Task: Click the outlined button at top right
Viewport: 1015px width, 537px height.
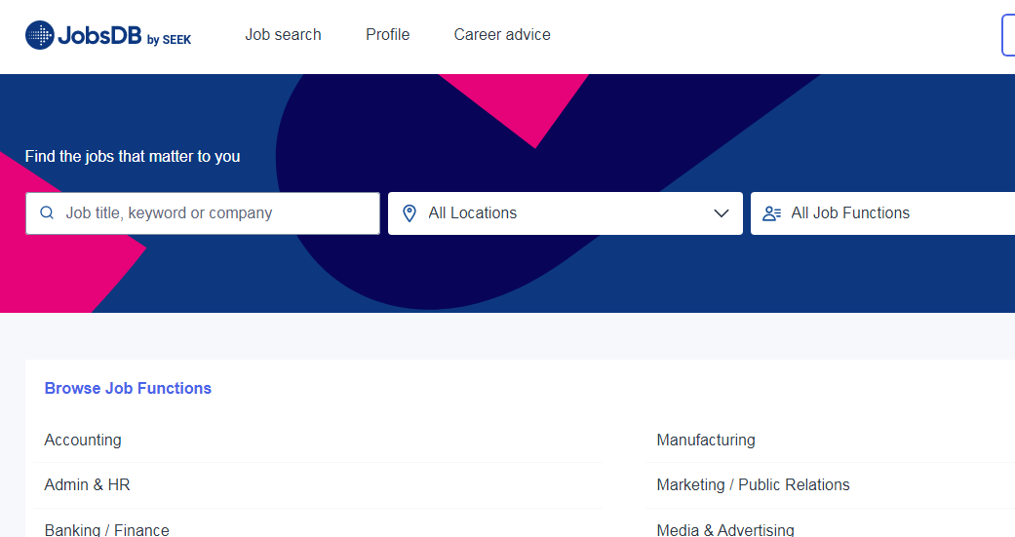Action: (1008, 36)
